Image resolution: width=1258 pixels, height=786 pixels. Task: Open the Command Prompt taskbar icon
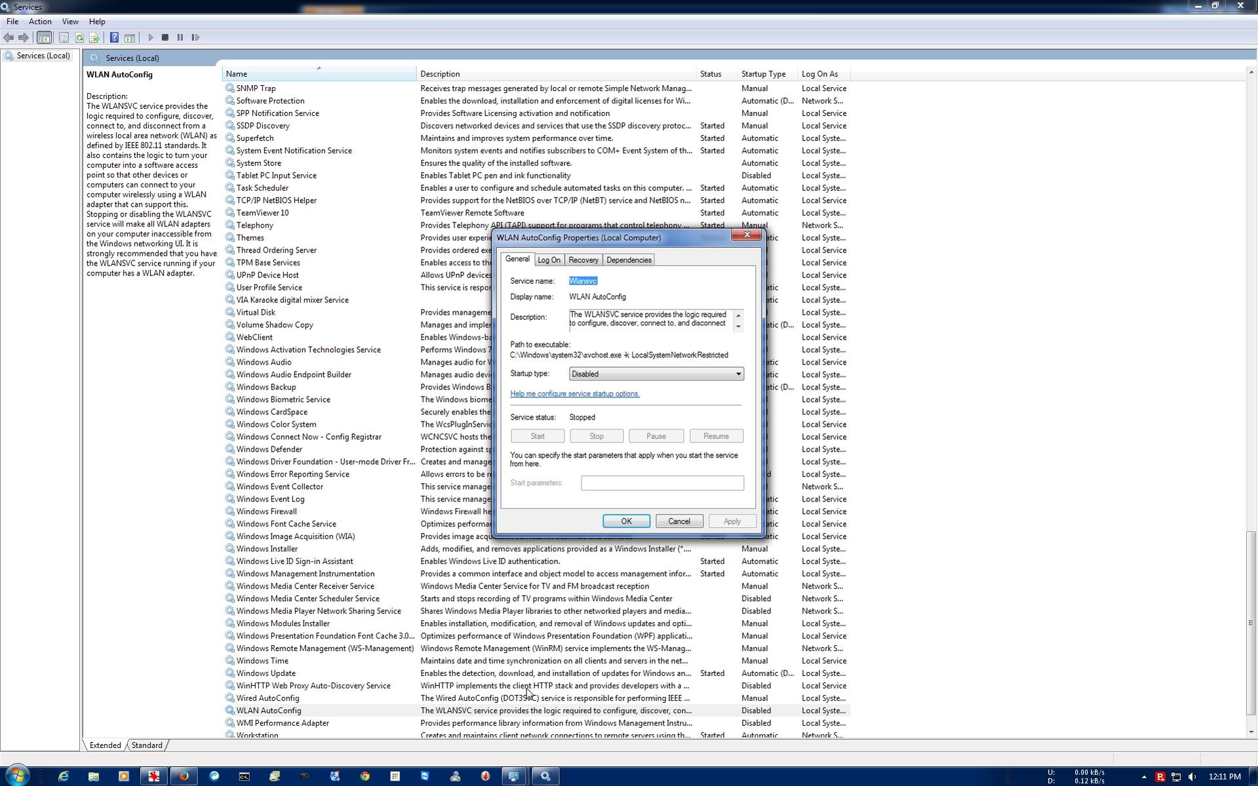[x=245, y=776]
